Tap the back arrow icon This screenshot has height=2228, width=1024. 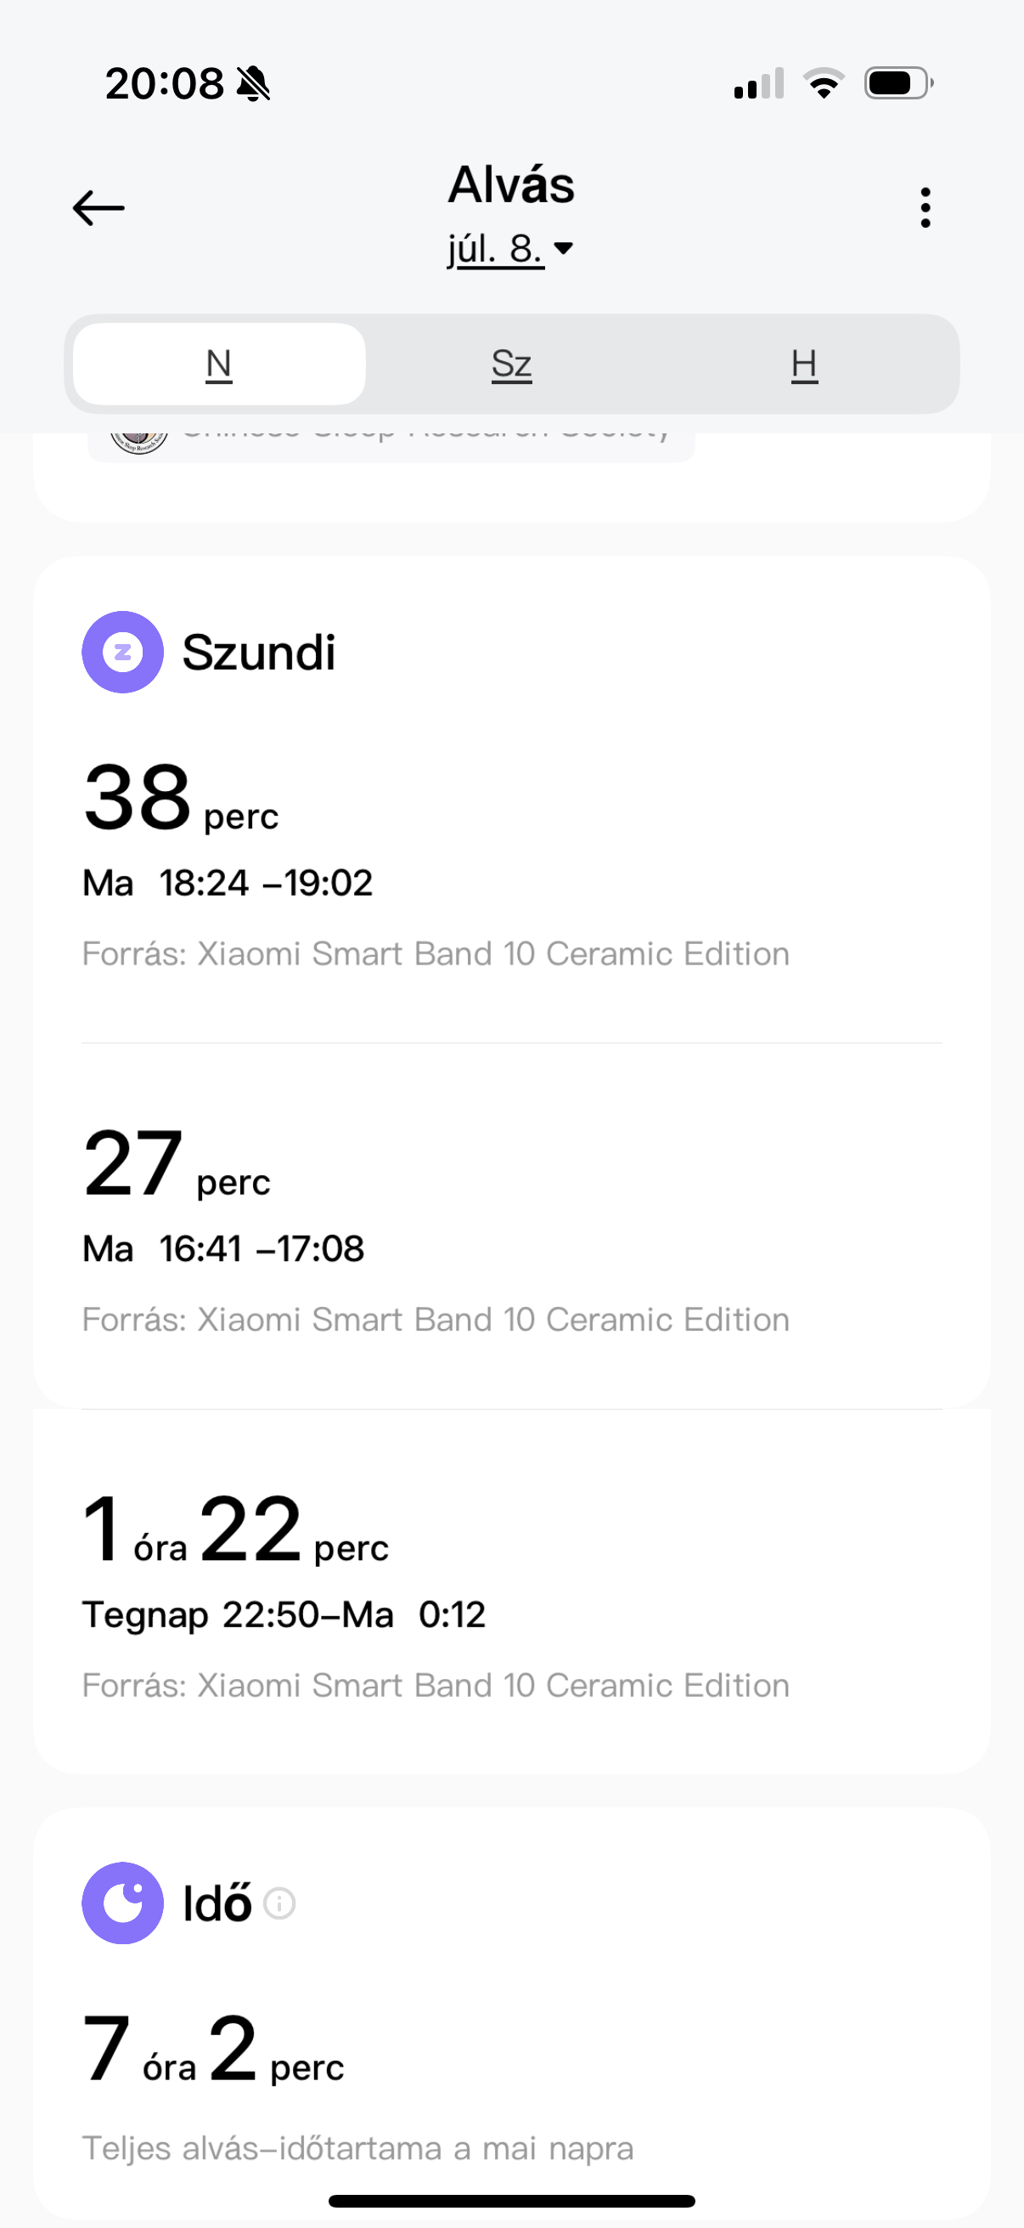pyautogui.click(x=98, y=207)
